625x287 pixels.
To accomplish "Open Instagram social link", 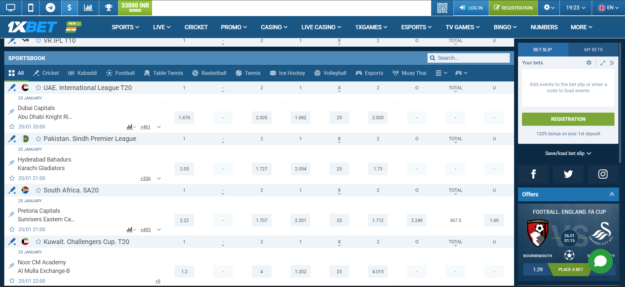I will coord(603,174).
